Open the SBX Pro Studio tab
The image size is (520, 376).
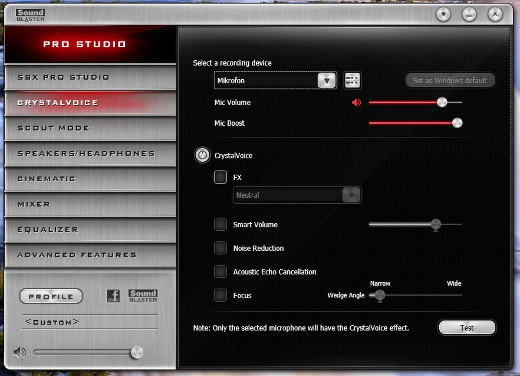point(90,77)
